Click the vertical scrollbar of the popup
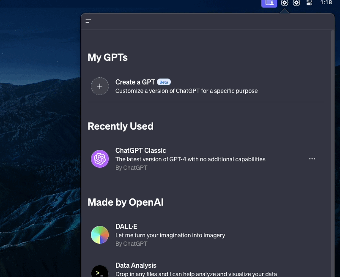 click(332, 153)
